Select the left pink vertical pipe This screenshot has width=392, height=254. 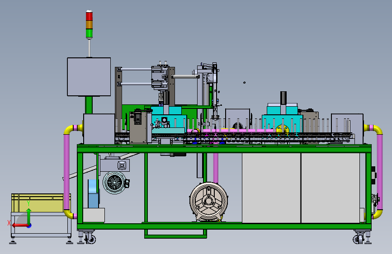66,172
